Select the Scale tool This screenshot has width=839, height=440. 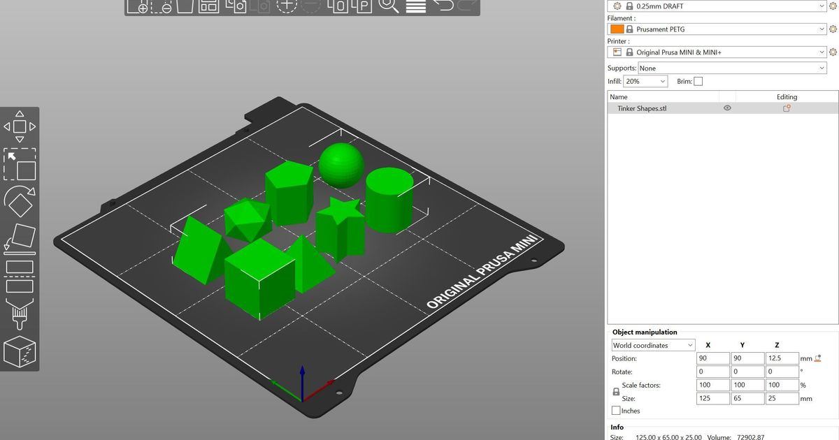pyautogui.click(x=20, y=165)
